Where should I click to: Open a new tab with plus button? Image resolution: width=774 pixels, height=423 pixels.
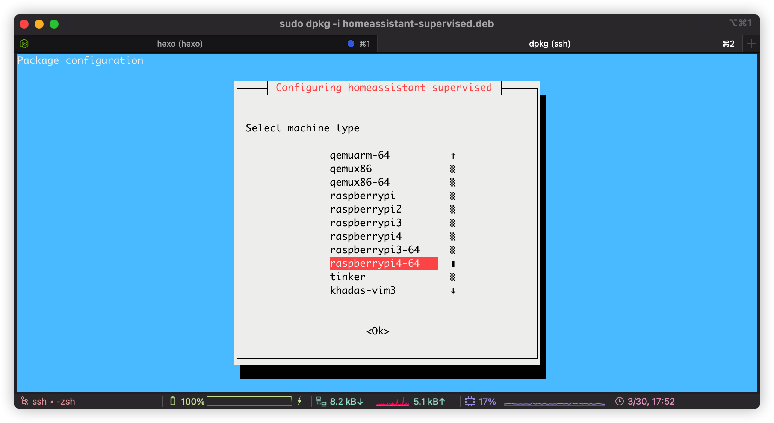[x=751, y=44]
